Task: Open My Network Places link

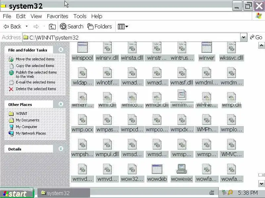Action: [31, 133]
